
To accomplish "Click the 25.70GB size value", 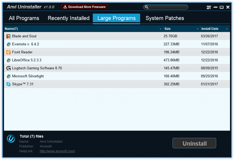I will pos(170,36).
